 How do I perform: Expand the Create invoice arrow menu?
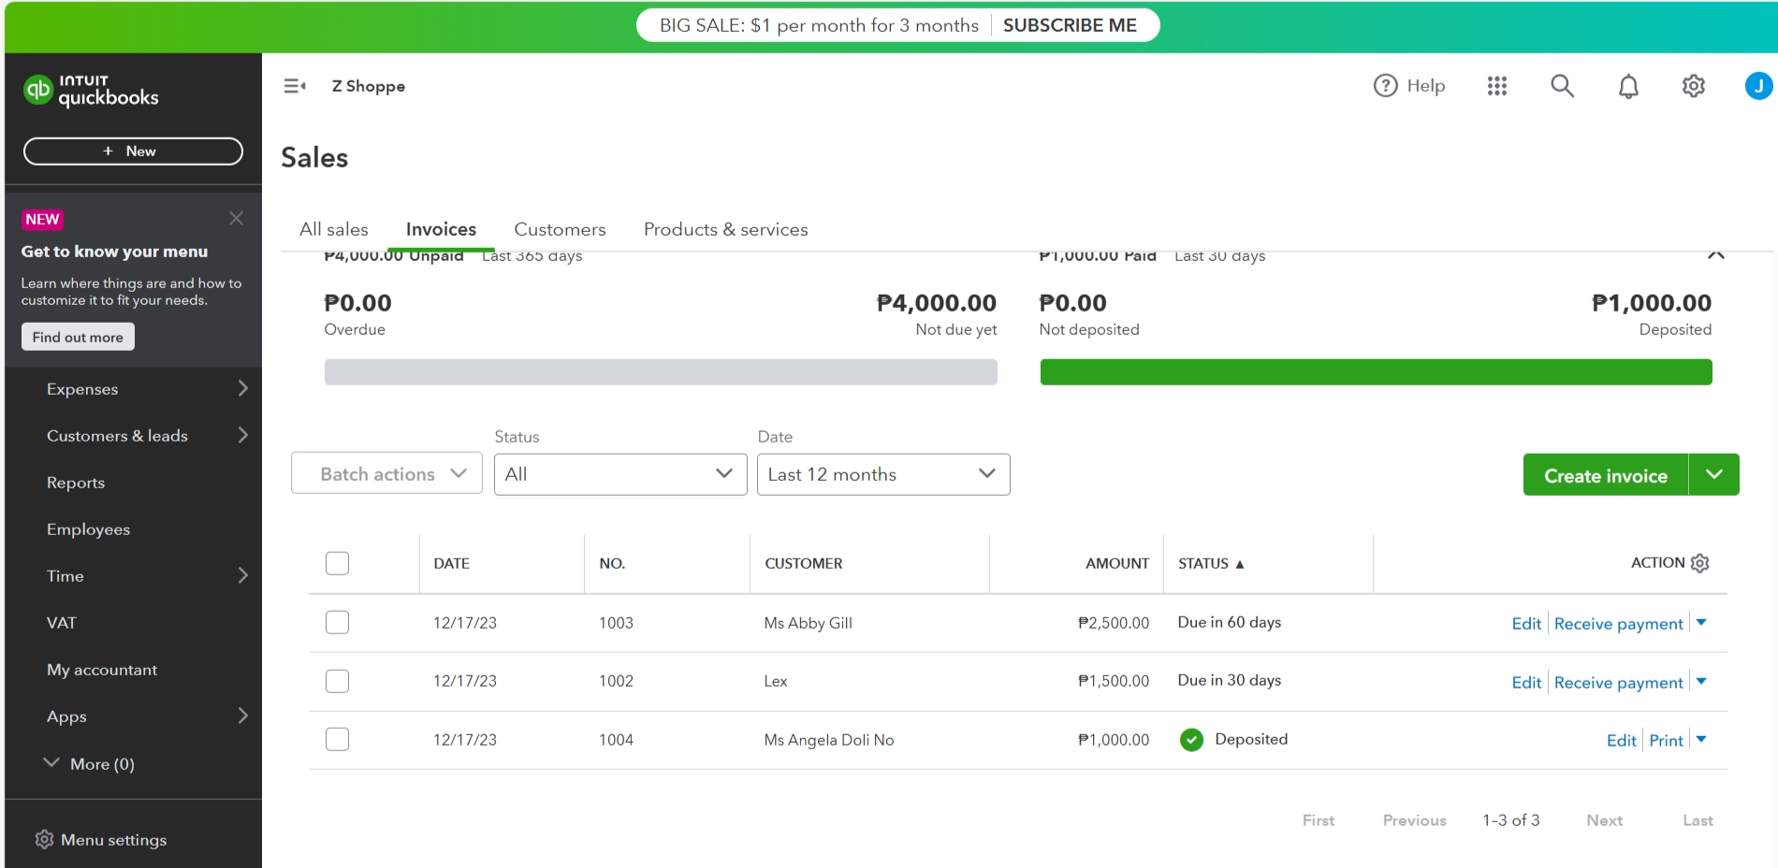1713,475
